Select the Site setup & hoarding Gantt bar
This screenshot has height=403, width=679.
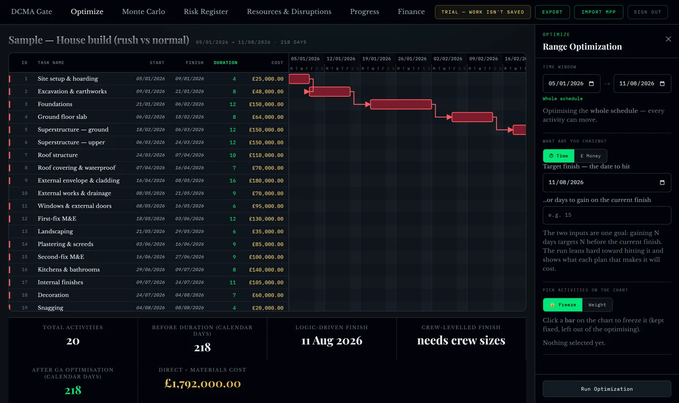click(x=299, y=79)
